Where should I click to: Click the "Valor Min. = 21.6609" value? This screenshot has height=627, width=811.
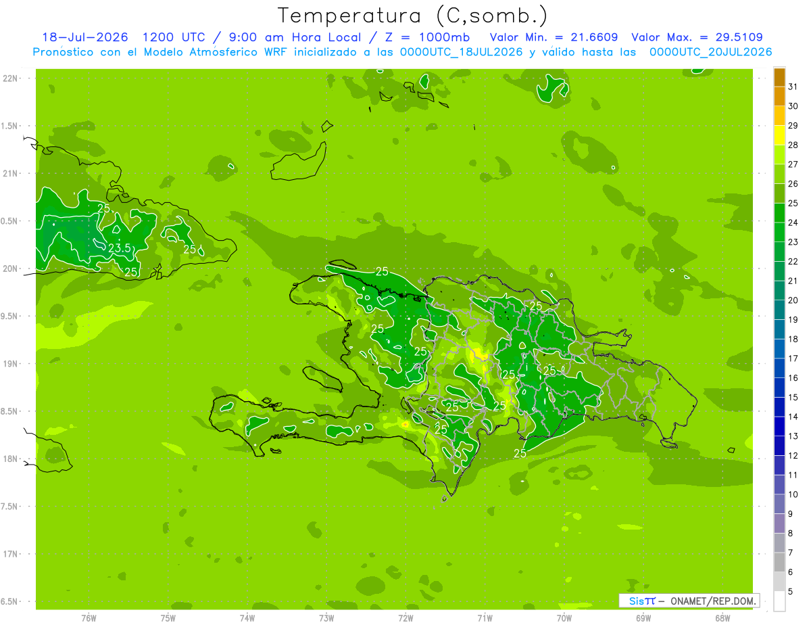(554, 37)
